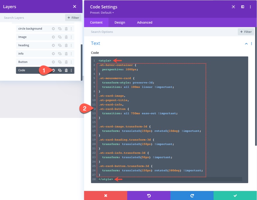Select the Button layer row
The height and width of the screenshot is (200, 257).
click(x=45, y=62)
